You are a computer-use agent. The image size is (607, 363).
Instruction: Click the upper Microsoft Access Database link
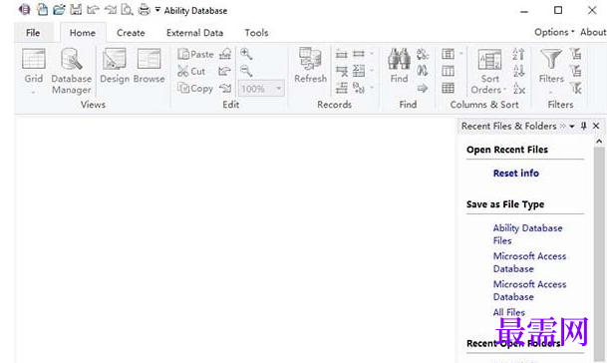529,262
